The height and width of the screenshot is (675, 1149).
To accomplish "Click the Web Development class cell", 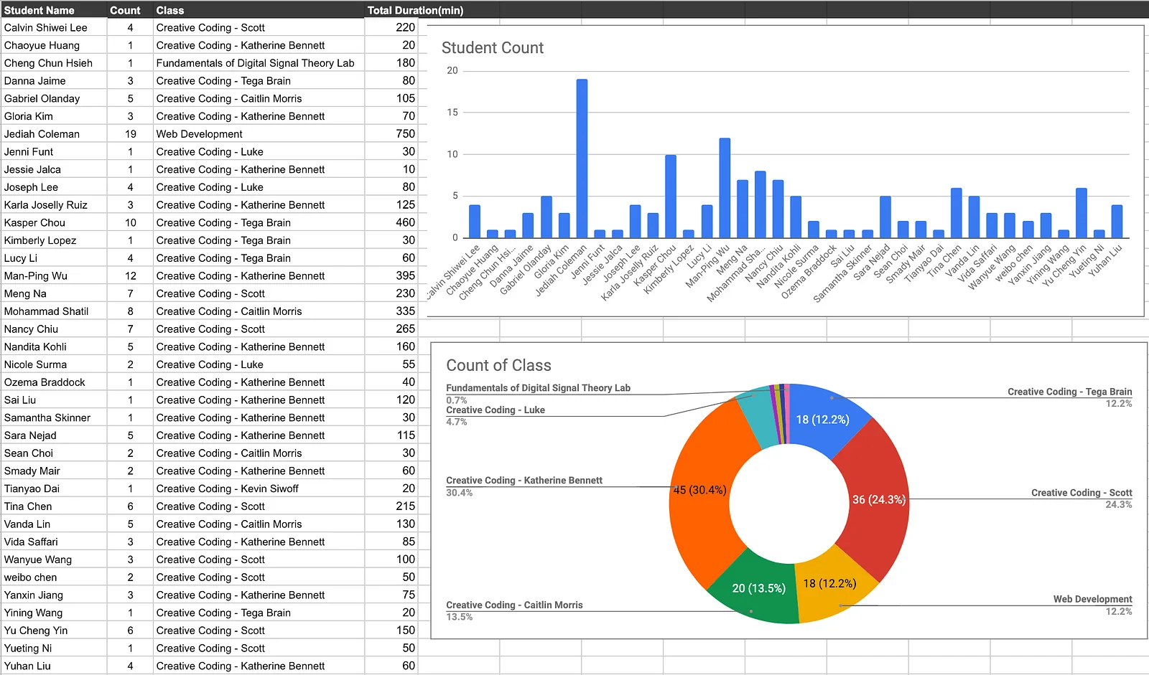I will [x=259, y=134].
